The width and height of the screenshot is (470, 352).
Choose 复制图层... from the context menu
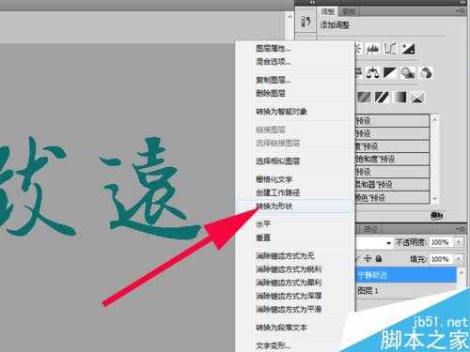(x=274, y=80)
